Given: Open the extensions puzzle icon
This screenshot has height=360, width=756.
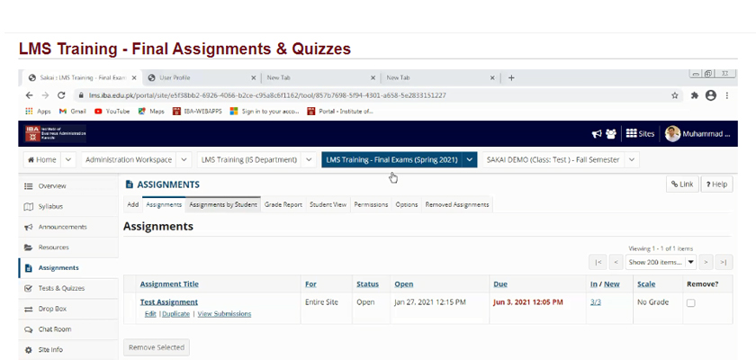Looking at the screenshot, I should (694, 95).
